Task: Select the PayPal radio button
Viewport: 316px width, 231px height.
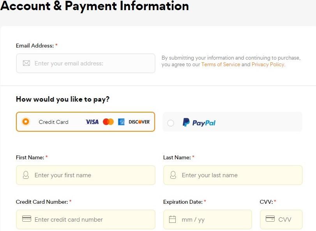Action: pyautogui.click(x=171, y=123)
